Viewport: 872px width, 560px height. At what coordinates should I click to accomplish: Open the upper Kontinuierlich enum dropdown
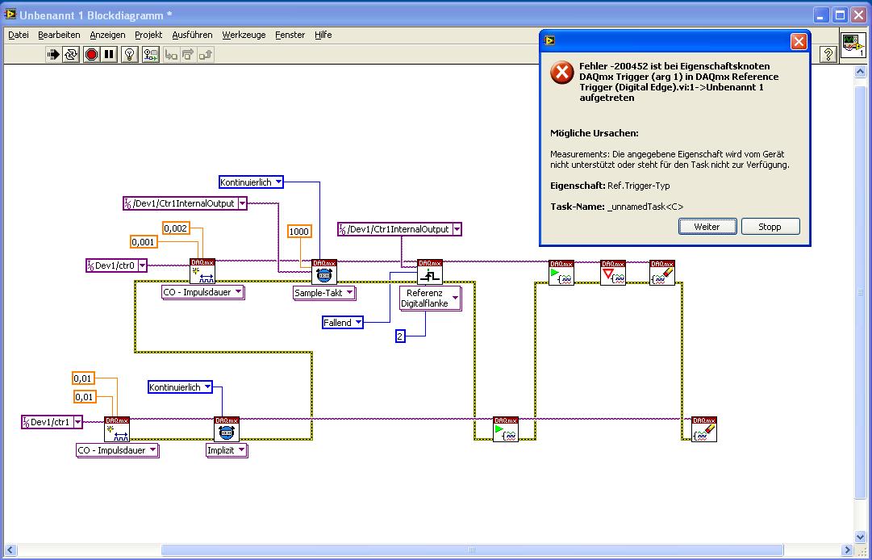[x=278, y=182]
